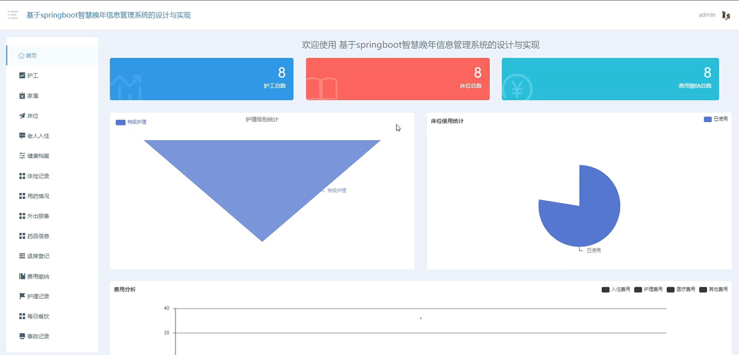Click the open book icon in 床位总数 card
739x355 pixels.
point(322,88)
